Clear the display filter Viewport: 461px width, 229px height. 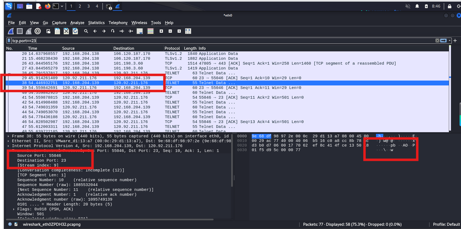coord(437,41)
